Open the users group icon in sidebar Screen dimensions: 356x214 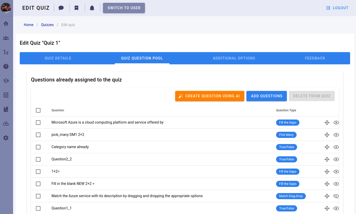(x=6, y=38)
